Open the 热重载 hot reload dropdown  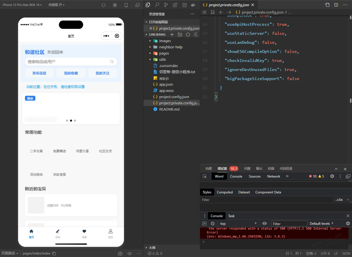(x=56, y=5)
